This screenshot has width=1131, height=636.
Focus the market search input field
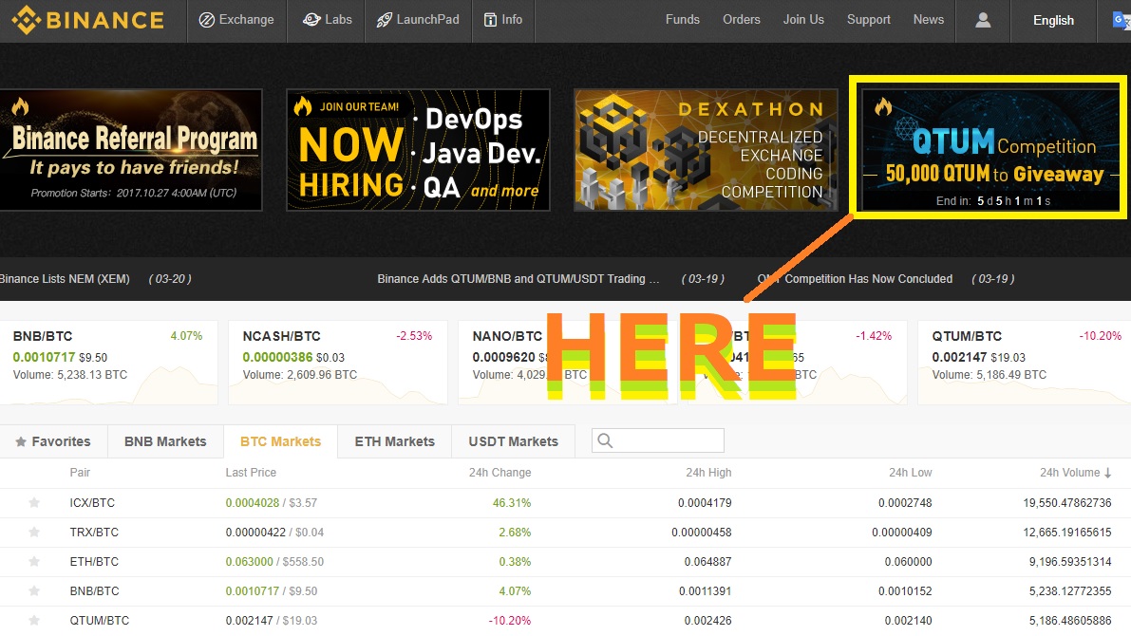(658, 440)
